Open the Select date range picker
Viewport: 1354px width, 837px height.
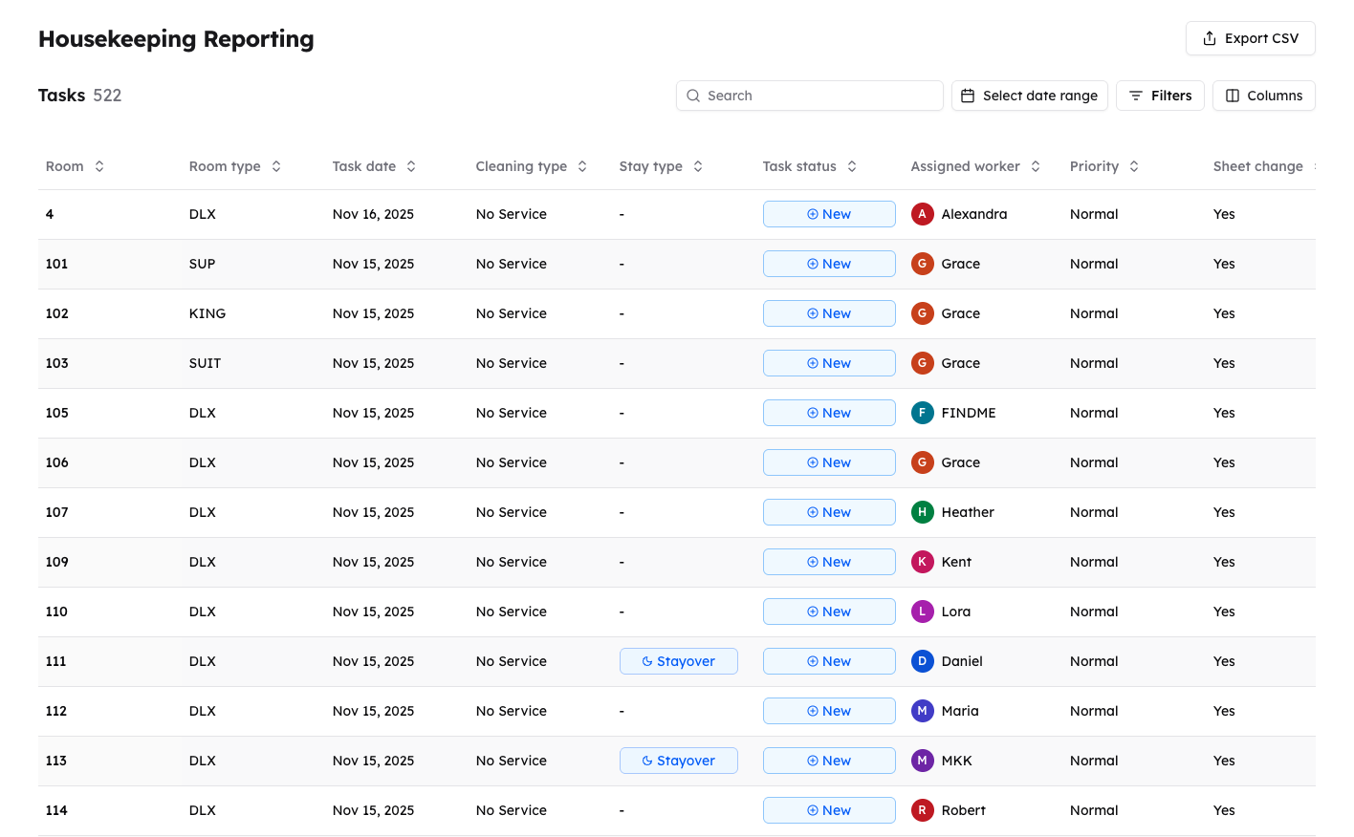click(x=1029, y=96)
